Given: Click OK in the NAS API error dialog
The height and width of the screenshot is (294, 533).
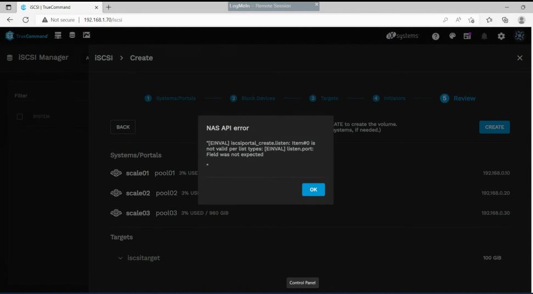Looking at the screenshot, I should click(313, 190).
